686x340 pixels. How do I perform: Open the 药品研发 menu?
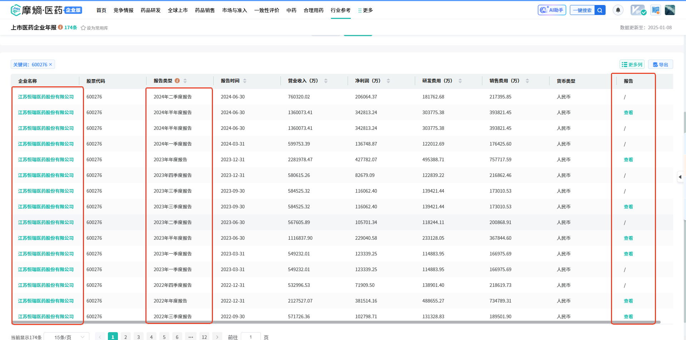(x=151, y=10)
